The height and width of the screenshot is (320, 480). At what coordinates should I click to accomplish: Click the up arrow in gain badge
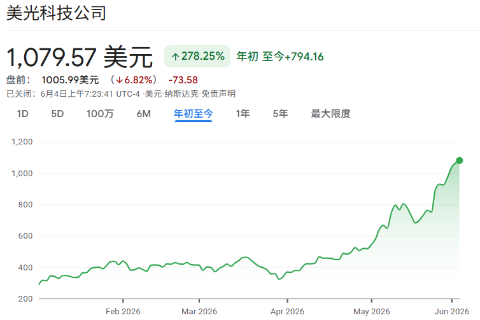tap(175, 57)
